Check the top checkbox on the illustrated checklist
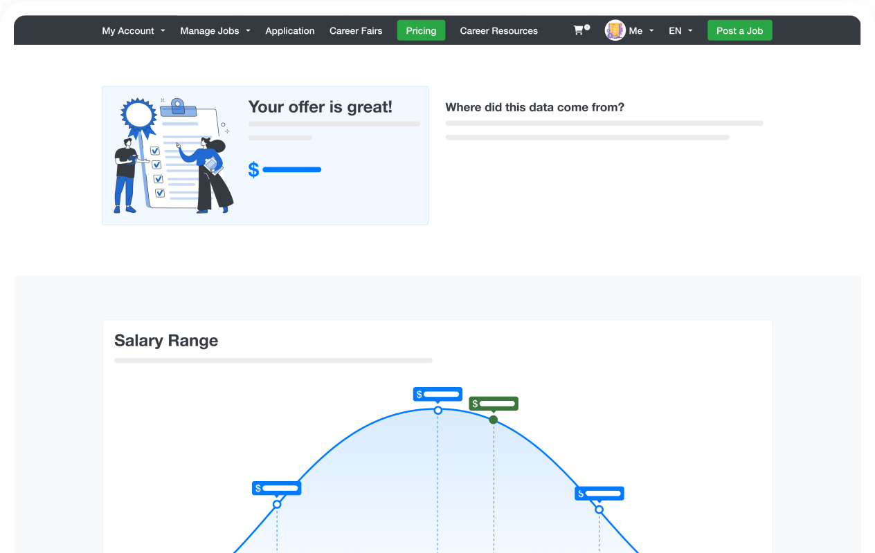Image resolution: width=875 pixels, height=553 pixels. tap(156, 149)
